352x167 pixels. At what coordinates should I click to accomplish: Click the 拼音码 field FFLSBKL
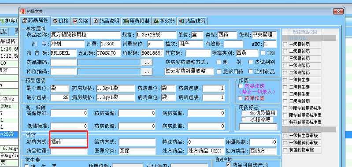coord(63,53)
